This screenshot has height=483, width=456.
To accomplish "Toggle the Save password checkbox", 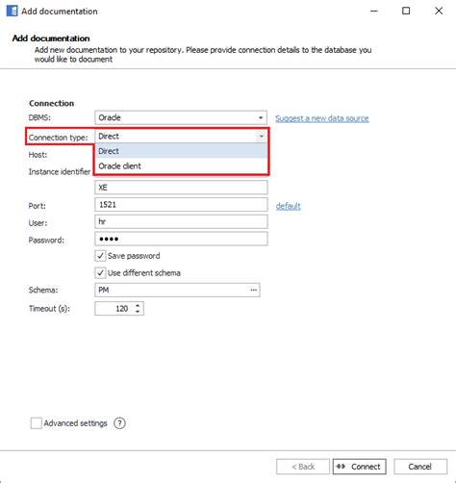I will point(100,256).
